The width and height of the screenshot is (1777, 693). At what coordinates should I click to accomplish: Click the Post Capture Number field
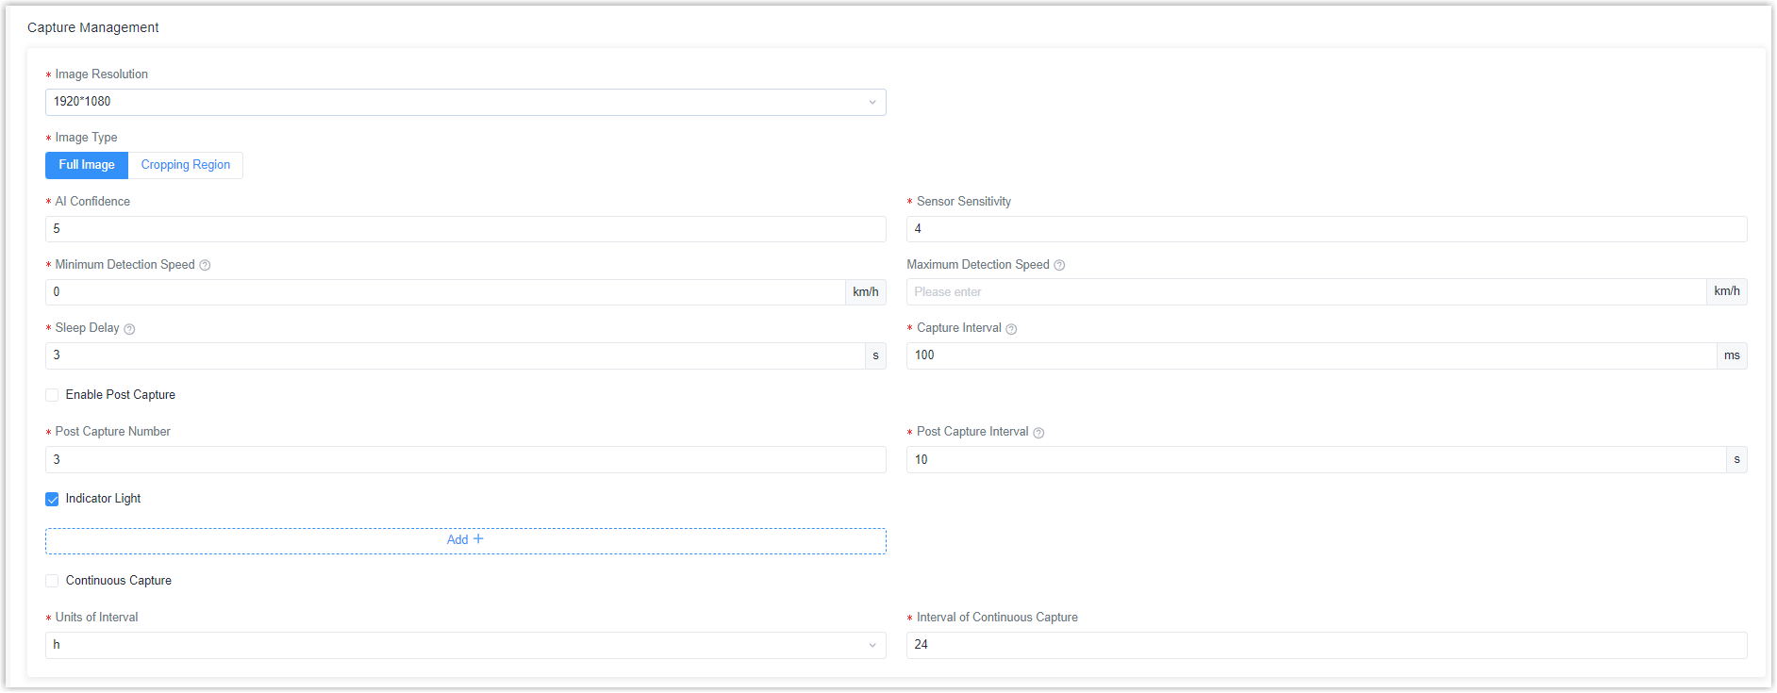[465, 460]
